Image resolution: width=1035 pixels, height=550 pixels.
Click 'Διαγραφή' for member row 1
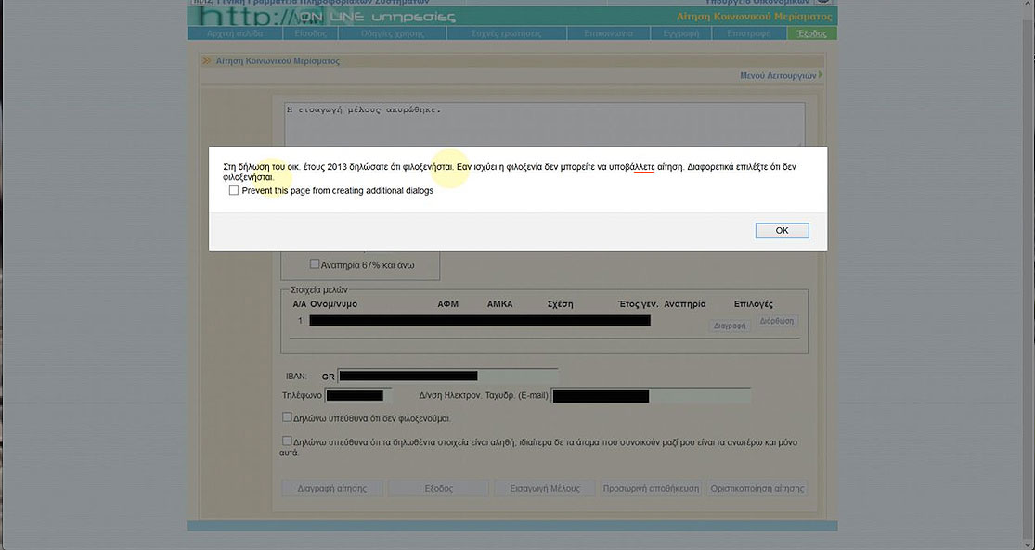point(730,326)
